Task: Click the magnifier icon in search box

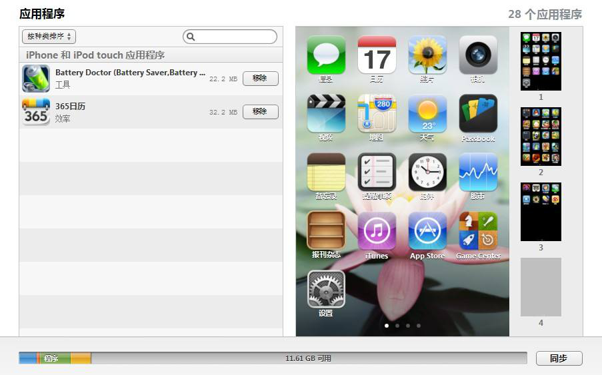Action: coord(191,37)
